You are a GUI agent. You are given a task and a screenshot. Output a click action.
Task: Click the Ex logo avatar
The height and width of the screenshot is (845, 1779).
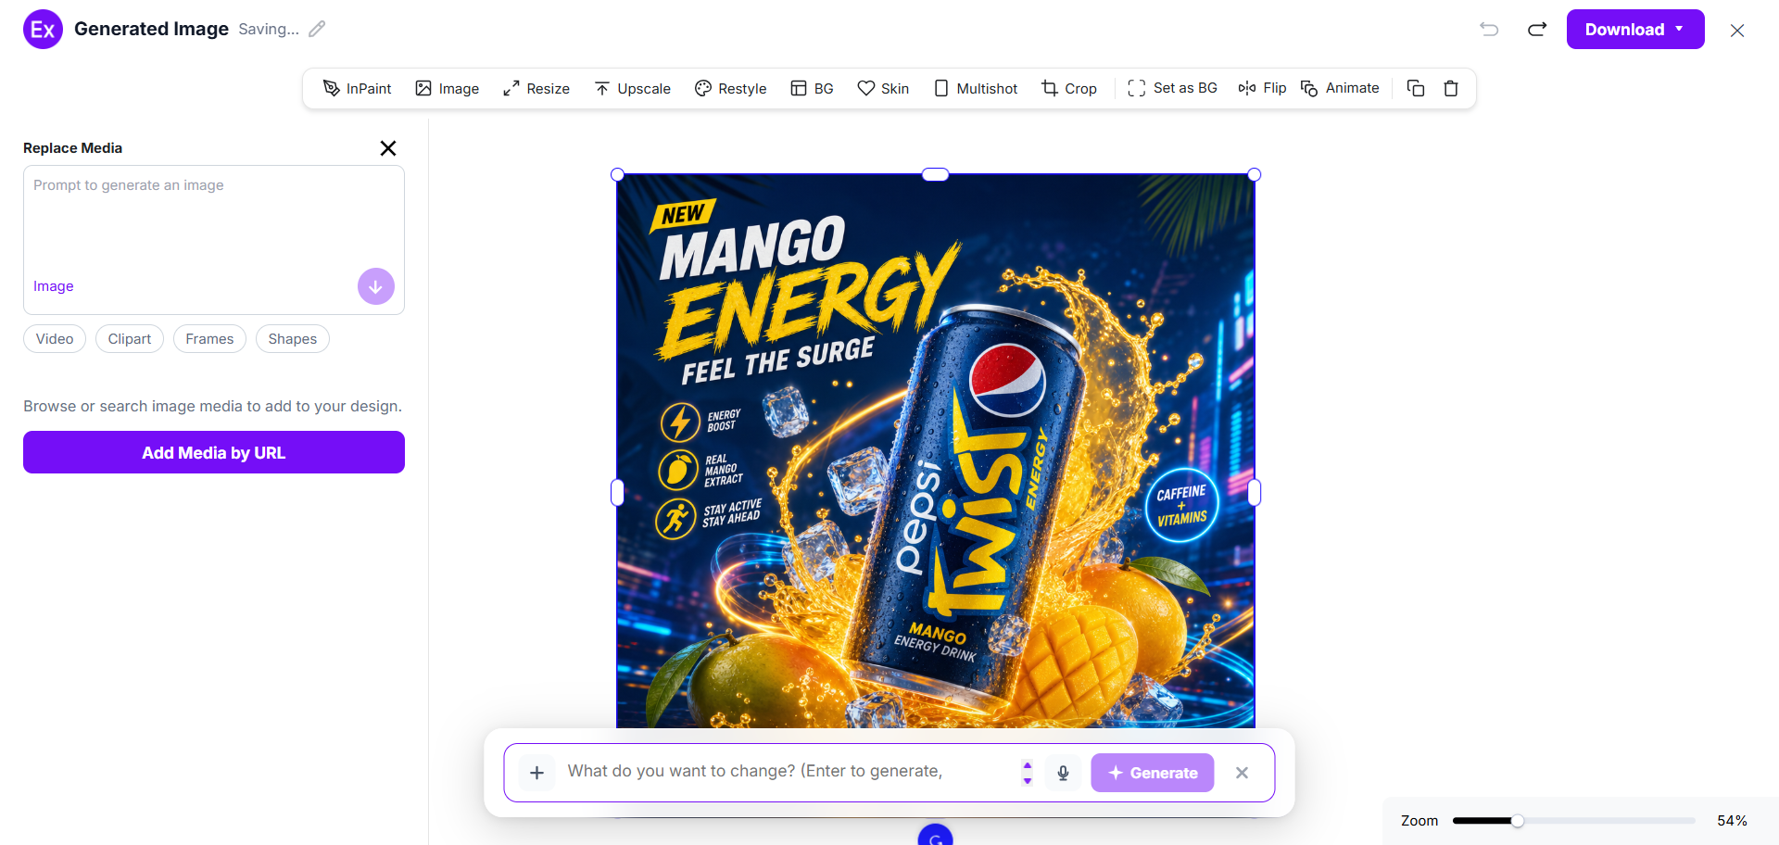[x=43, y=29]
